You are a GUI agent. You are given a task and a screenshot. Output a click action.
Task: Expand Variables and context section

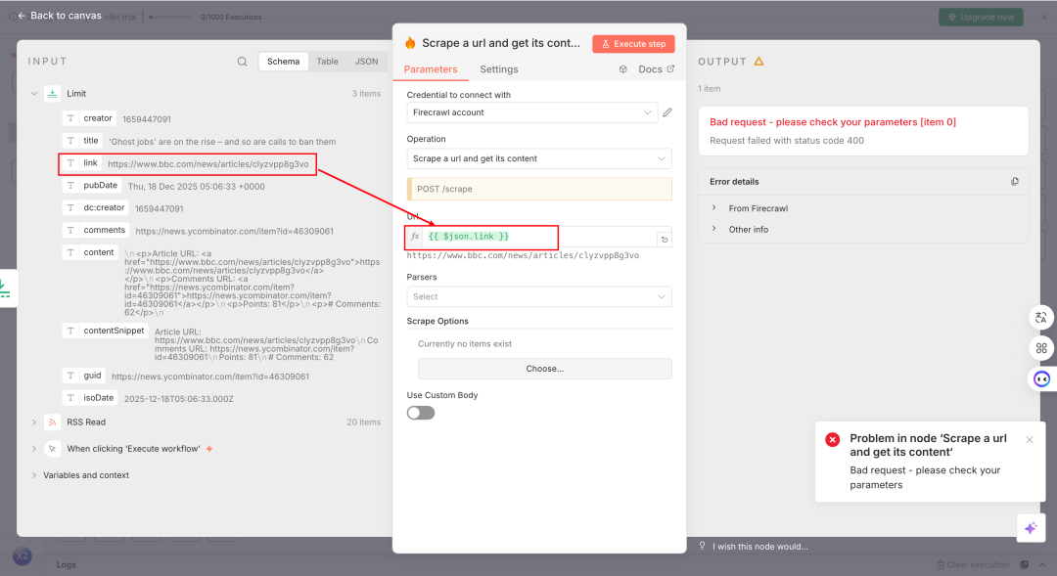tap(33, 475)
